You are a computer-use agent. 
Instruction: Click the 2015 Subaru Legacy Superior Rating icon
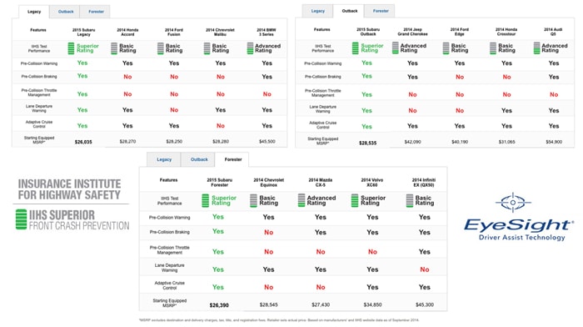[x=71, y=48]
